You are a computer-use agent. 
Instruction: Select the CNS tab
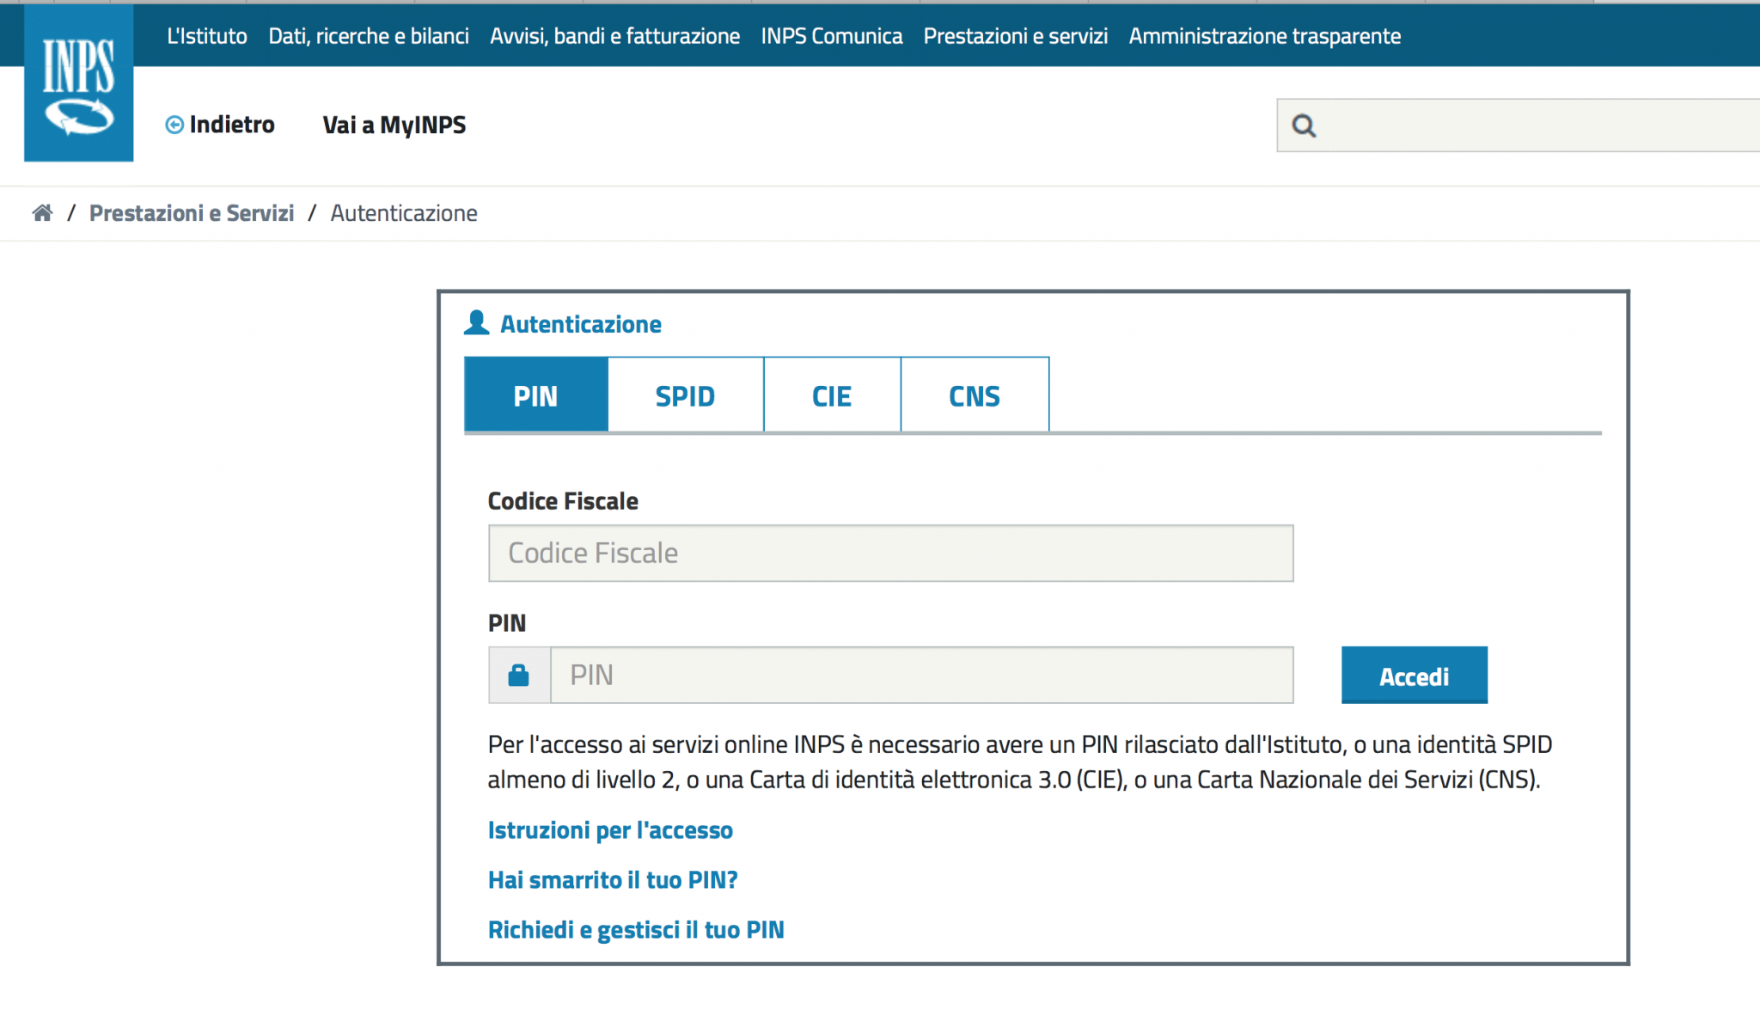click(x=975, y=395)
